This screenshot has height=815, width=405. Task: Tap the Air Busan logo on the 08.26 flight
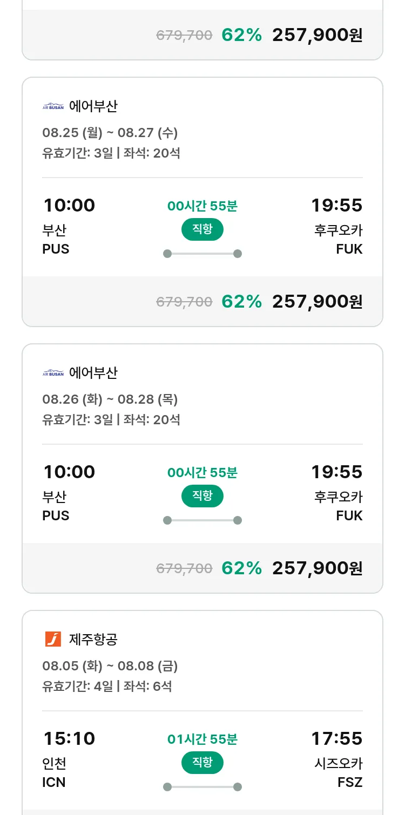[x=53, y=373]
